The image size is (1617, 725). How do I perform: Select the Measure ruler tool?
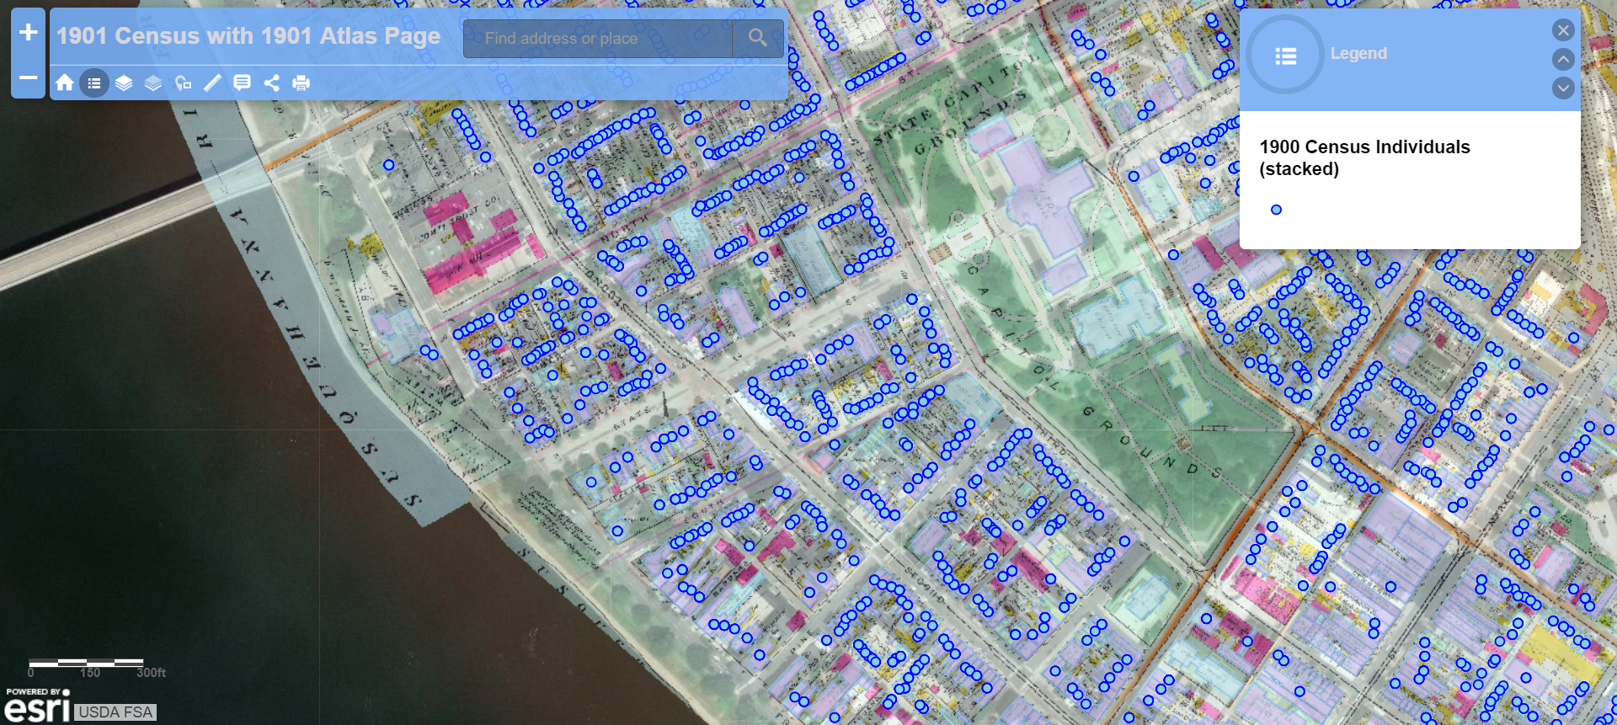pos(212,83)
